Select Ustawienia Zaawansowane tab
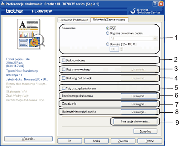Screen dimensions: 179x146 click(109, 20)
